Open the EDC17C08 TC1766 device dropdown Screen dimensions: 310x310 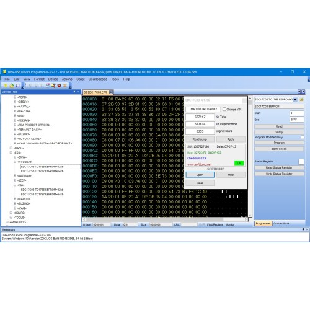tap(295, 100)
